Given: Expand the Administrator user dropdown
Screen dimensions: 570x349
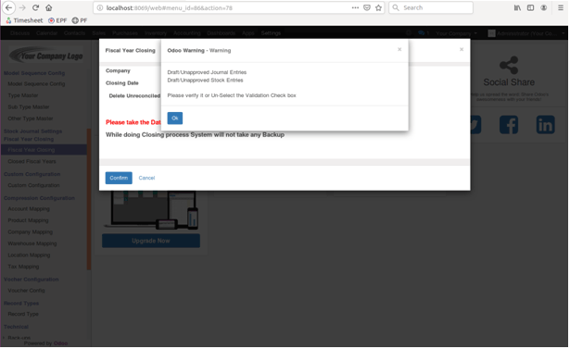Looking at the screenshot, I should 526,33.
